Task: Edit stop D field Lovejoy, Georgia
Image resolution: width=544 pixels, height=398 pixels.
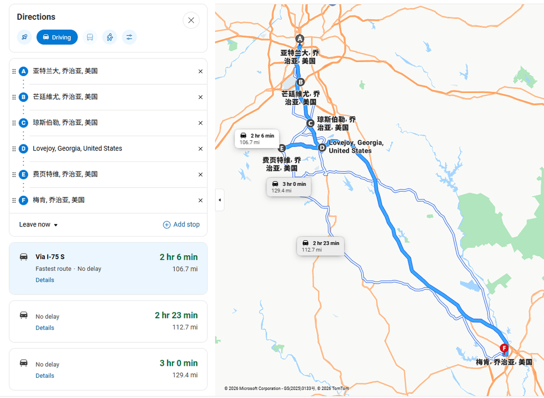Action: pyautogui.click(x=113, y=148)
